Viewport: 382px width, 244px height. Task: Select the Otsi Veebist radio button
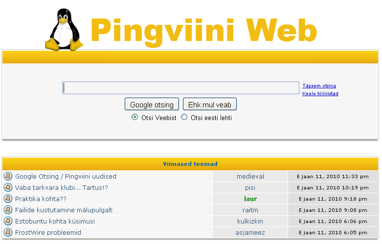click(135, 117)
